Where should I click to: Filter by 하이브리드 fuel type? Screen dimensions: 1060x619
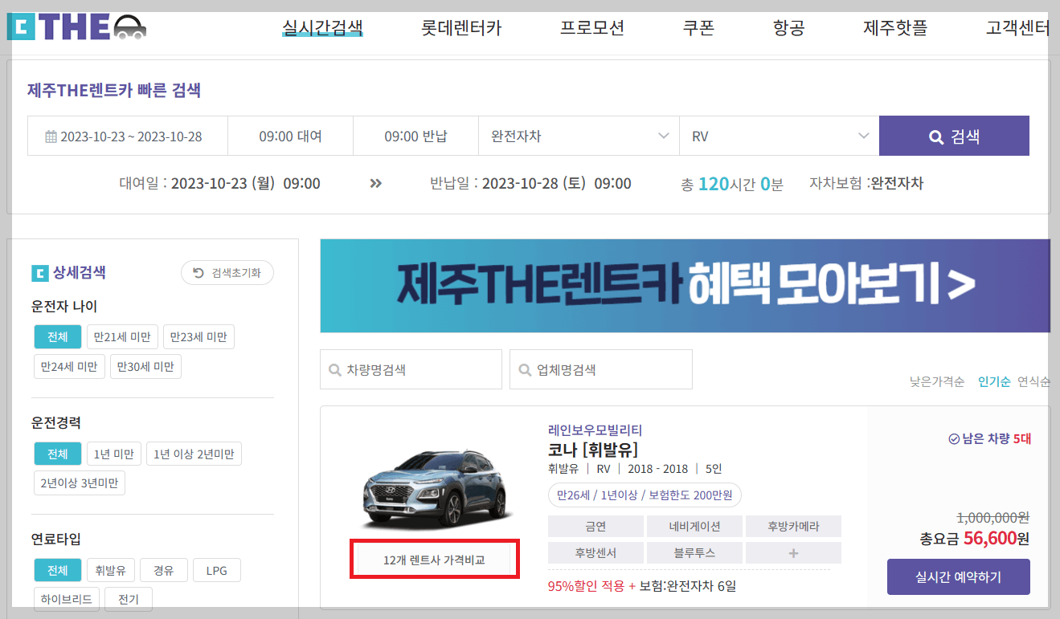68,599
